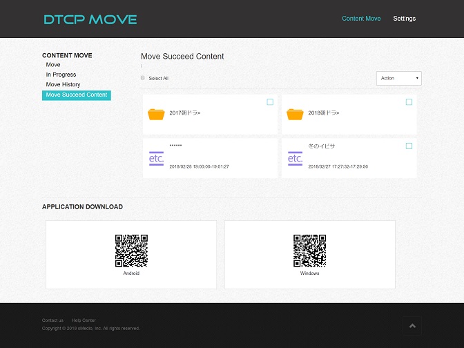Go to Move History in sidebar
The width and height of the screenshot is (464, 348).
63,84
